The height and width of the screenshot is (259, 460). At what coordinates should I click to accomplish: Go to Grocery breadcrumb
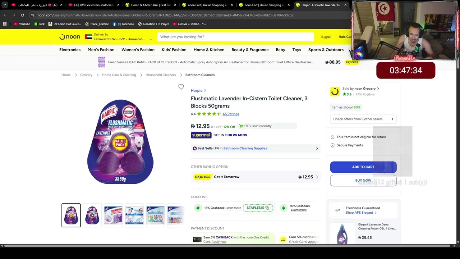86,75
